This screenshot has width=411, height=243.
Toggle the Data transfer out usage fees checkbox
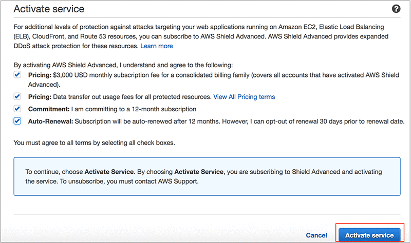17,96
